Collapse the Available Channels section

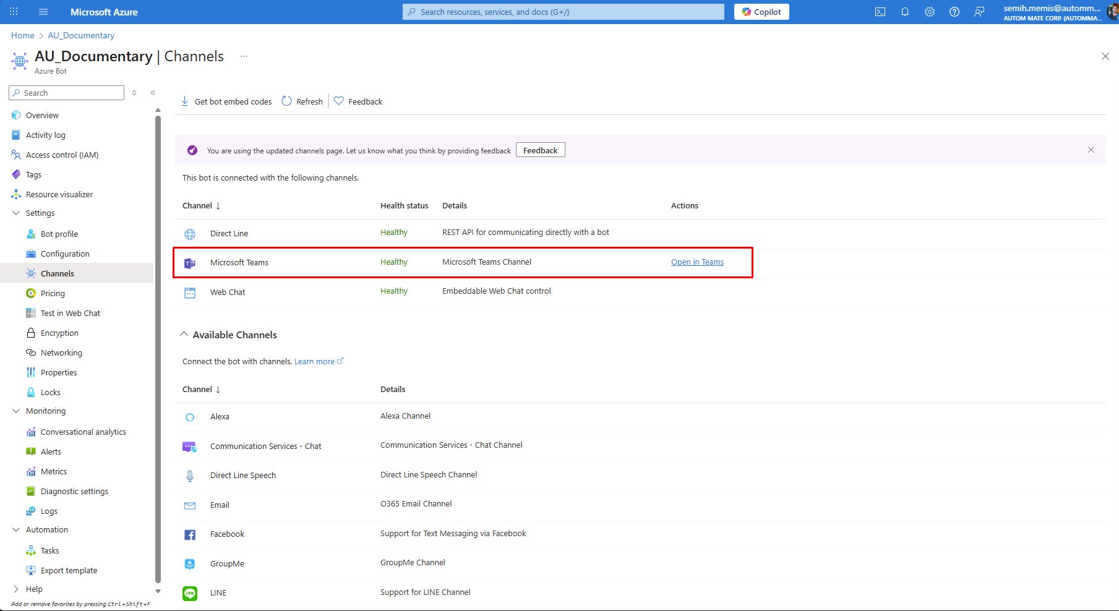tap(184, 335)
